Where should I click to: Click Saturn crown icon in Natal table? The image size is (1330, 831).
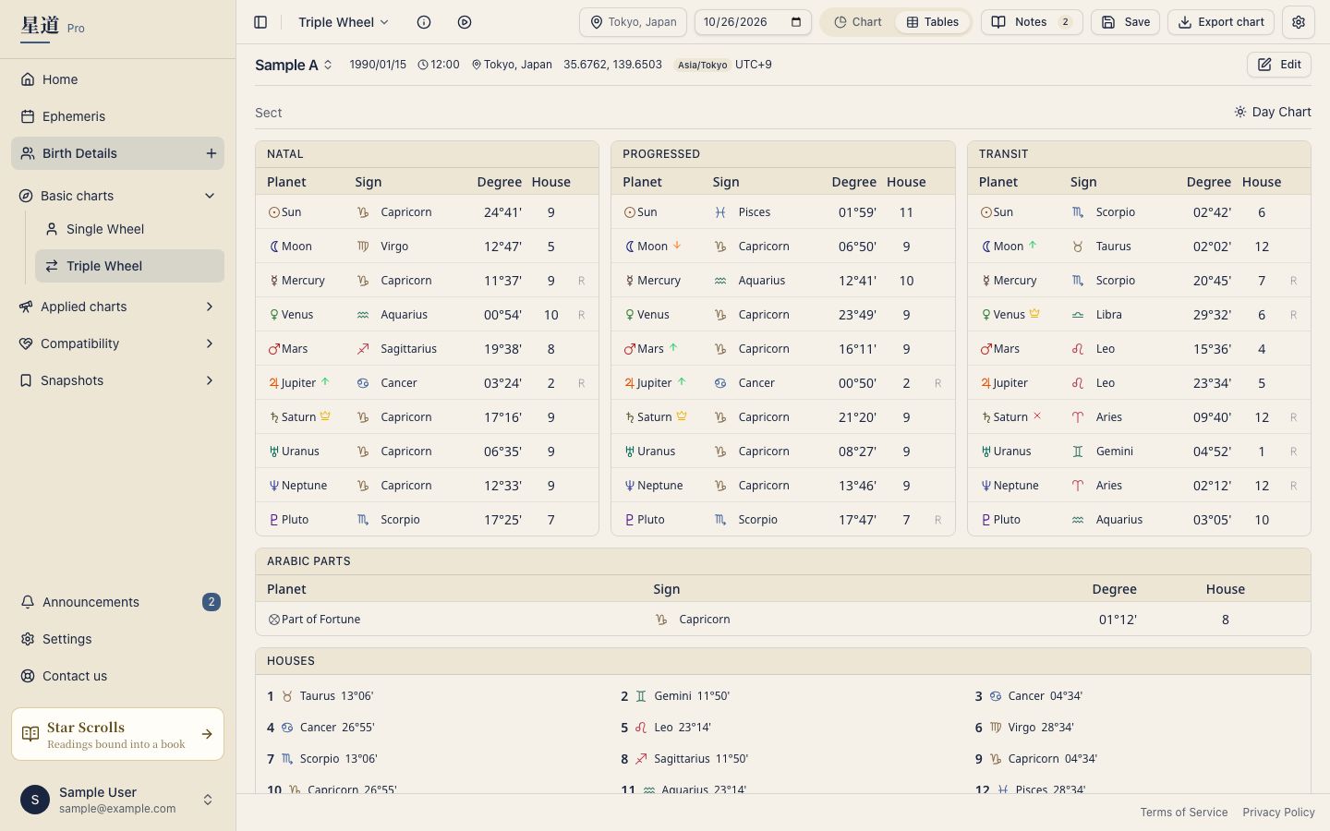coord(325,416)
